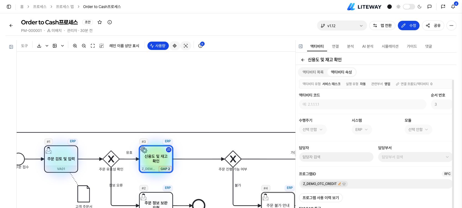462x208 pixels.
Task: Open the chat bubble icon in header
Action: click(x=430, y=7)
